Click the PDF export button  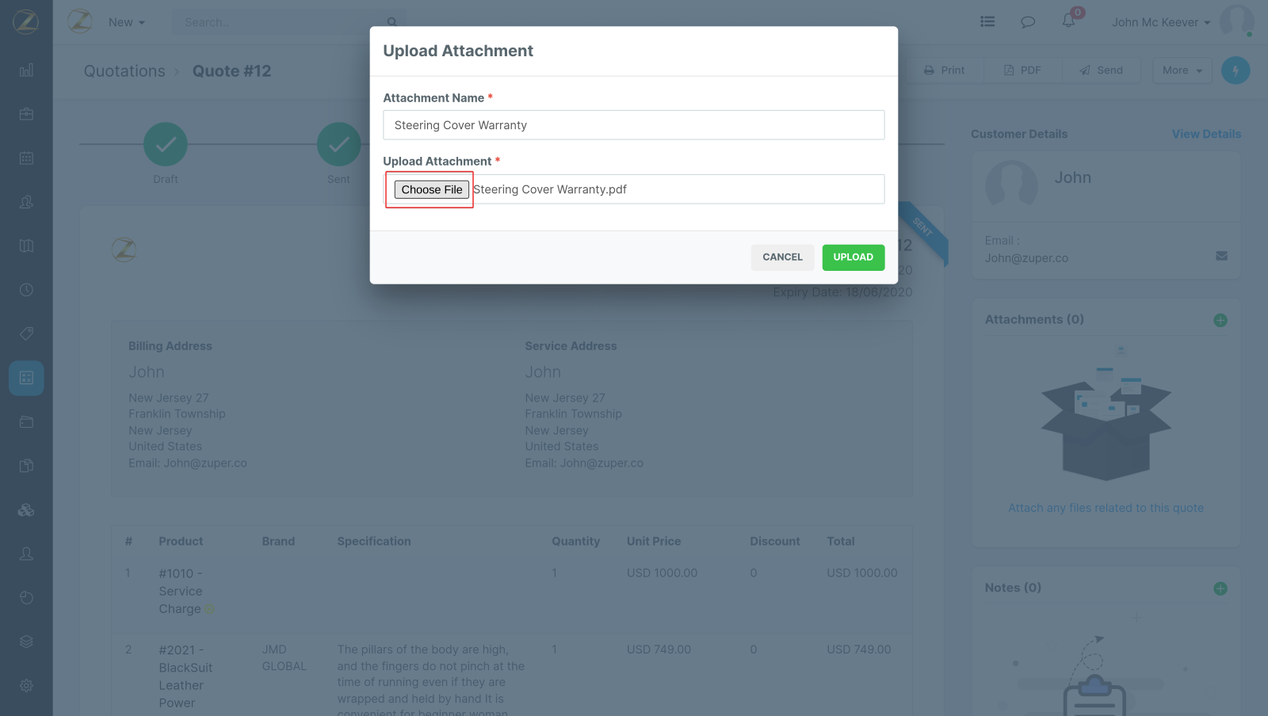pos(1022,70)
